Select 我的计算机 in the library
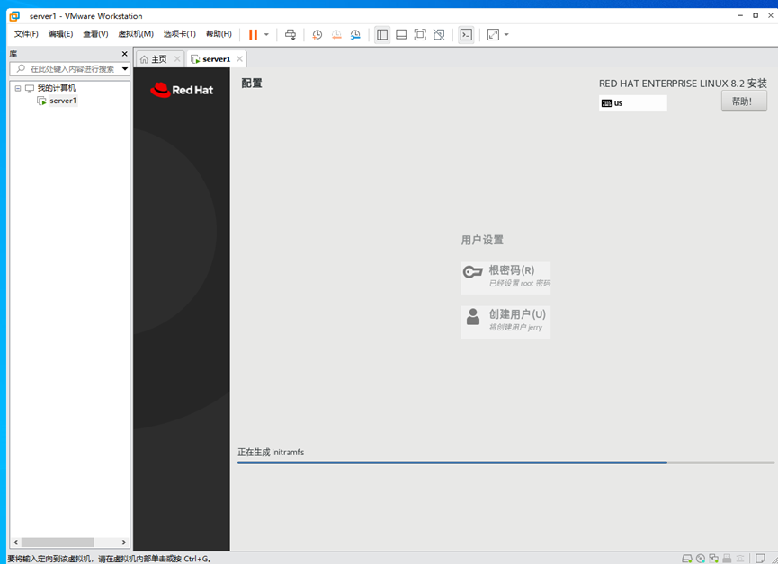 pos(57,88)
